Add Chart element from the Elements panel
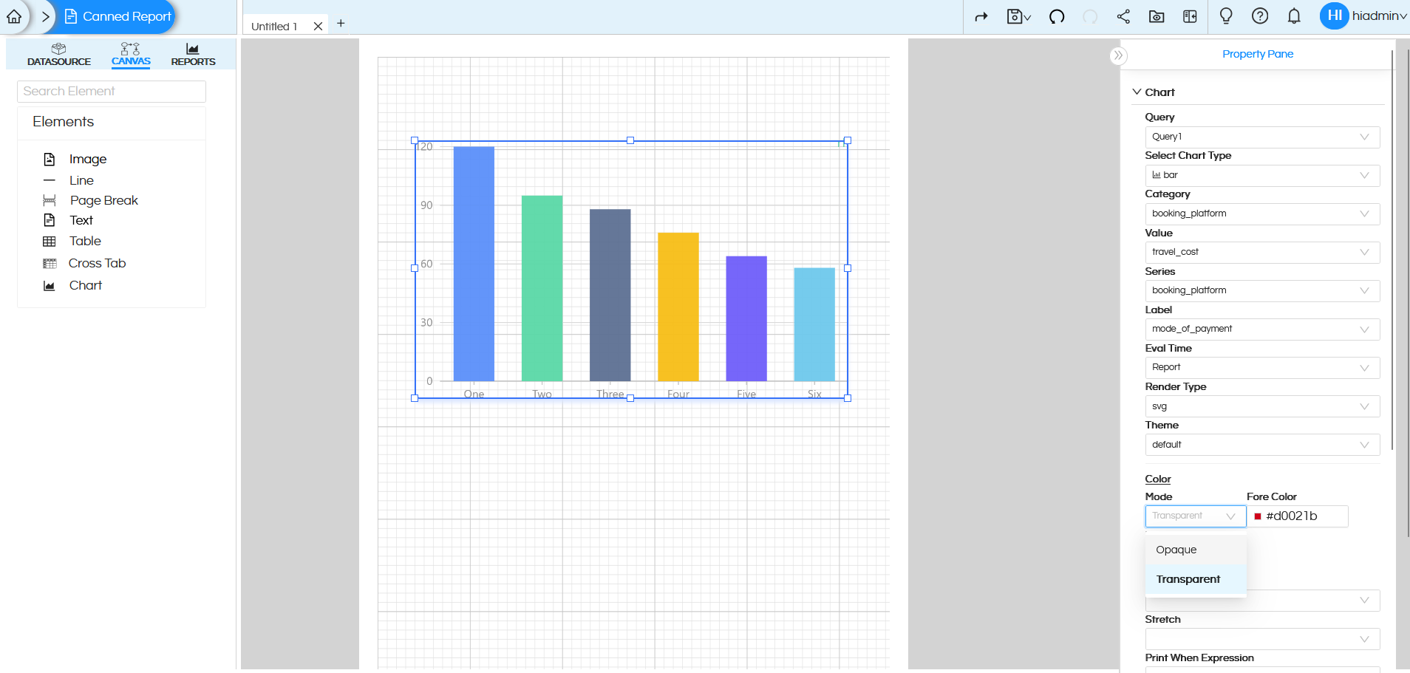 (85, 285)
